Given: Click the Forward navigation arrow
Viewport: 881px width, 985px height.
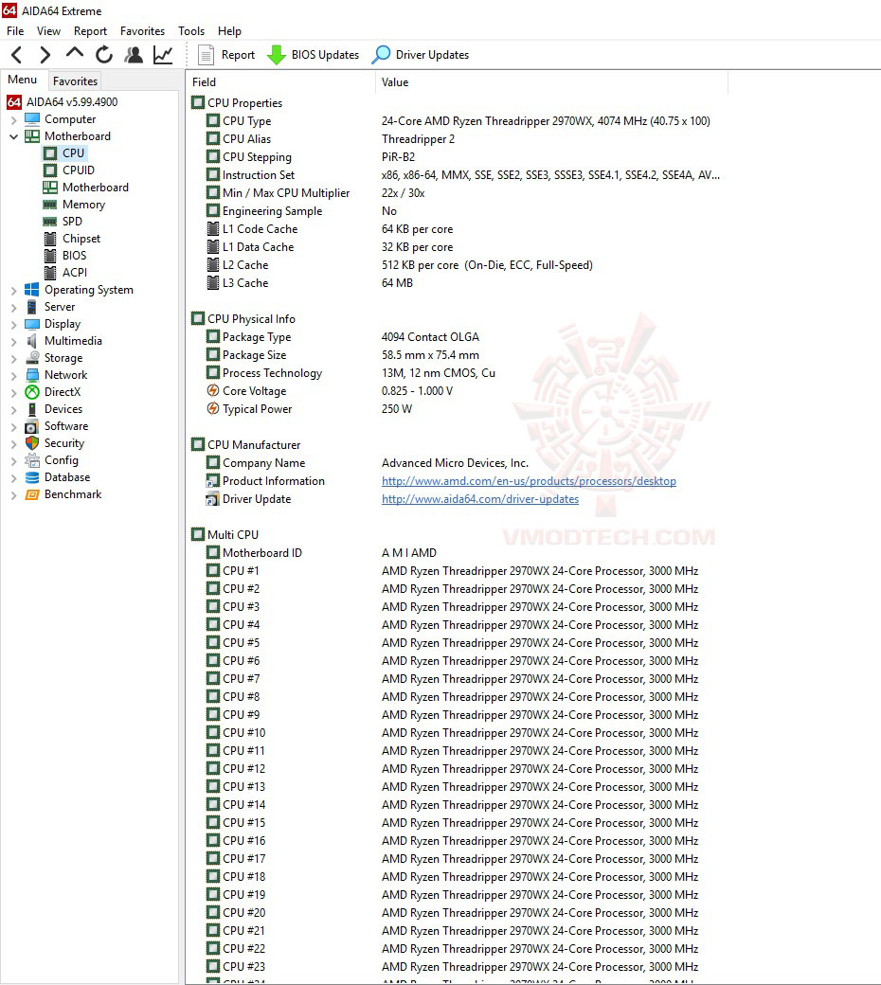Looking at the screenshot, I should click(x=45, y=55).
